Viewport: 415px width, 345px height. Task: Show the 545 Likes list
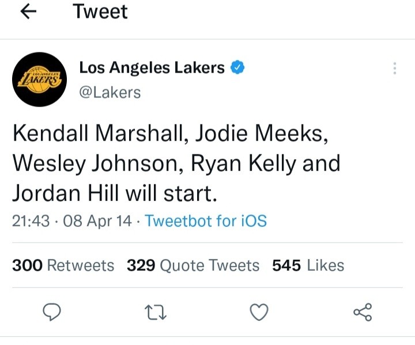coord(308,266)
